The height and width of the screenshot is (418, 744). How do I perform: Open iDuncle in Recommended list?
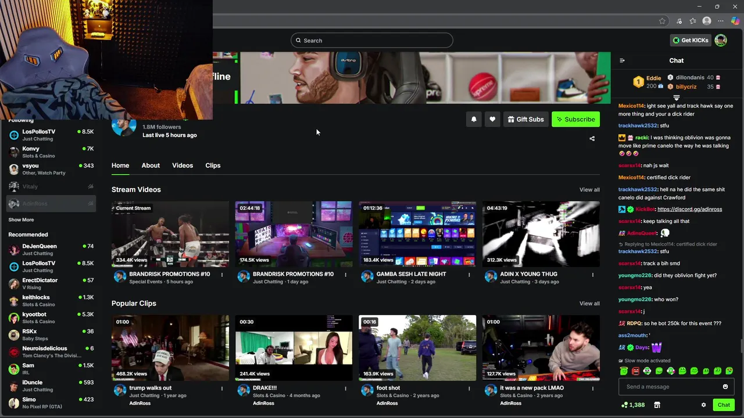tap(51, 385)
